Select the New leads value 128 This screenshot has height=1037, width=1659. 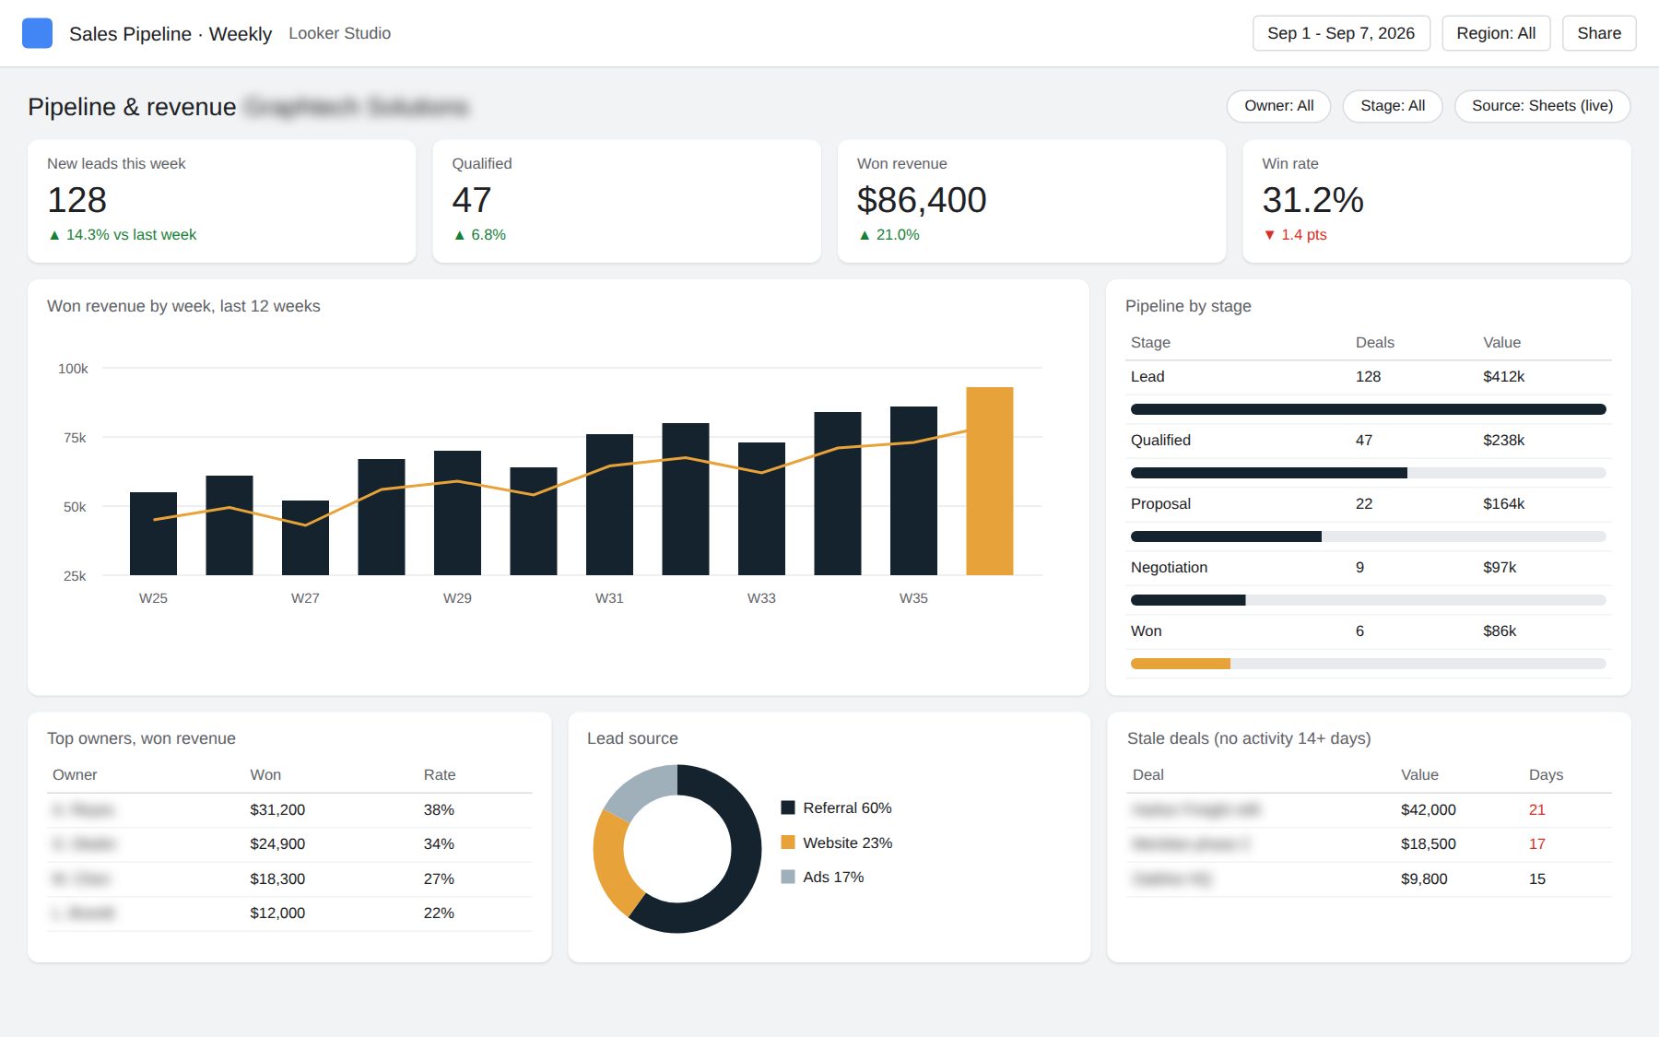77,200
